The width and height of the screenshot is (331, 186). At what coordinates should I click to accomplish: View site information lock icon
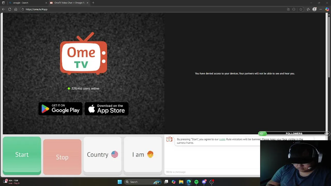tap(23, 9)
